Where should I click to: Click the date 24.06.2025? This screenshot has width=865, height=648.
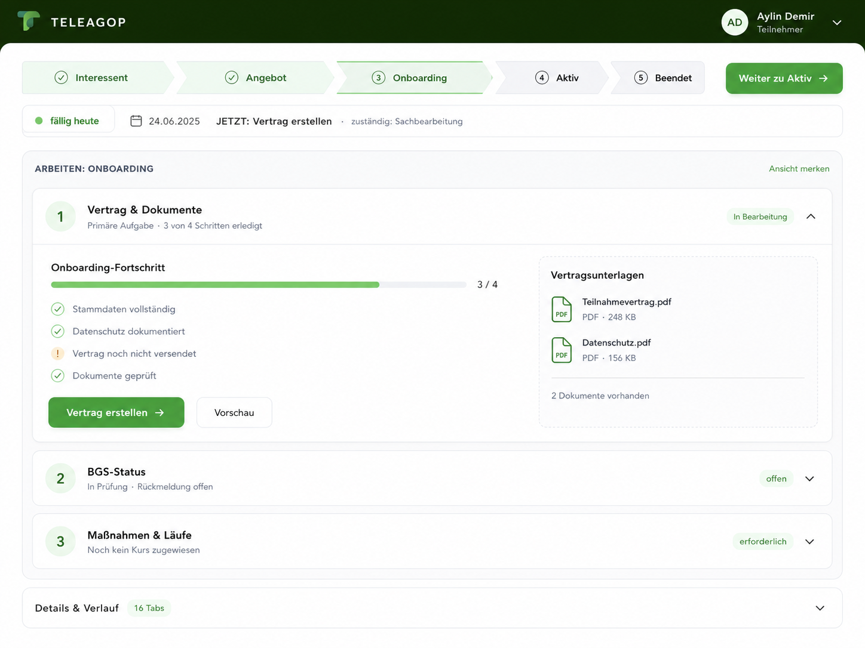(x=174, y=121)
